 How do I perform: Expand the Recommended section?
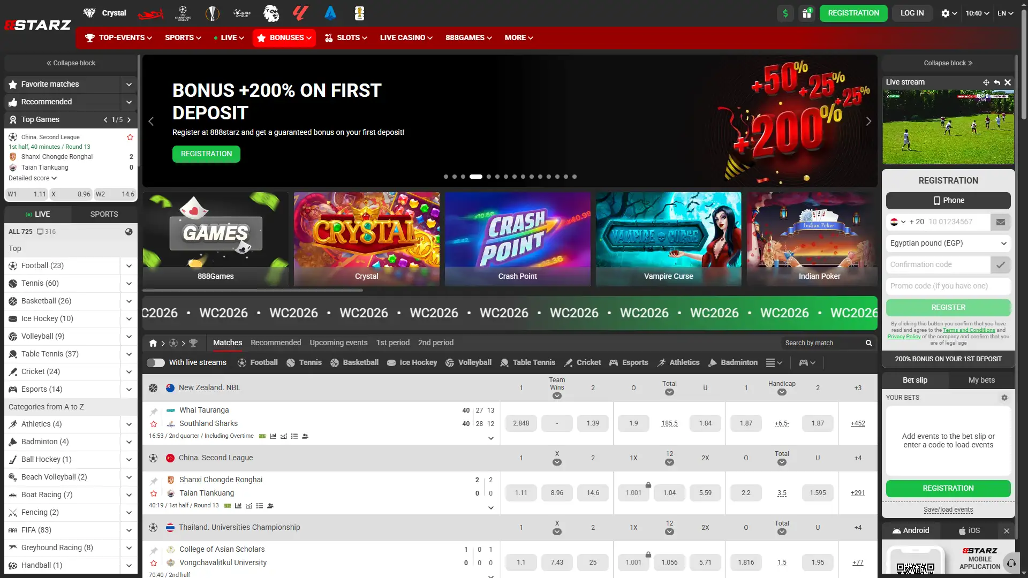[x=129, y=102]
